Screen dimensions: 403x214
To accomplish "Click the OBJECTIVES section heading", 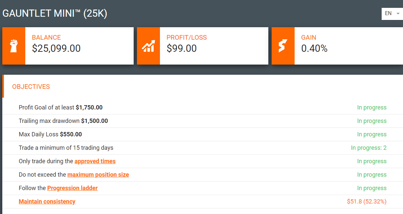I will point(31,87).
